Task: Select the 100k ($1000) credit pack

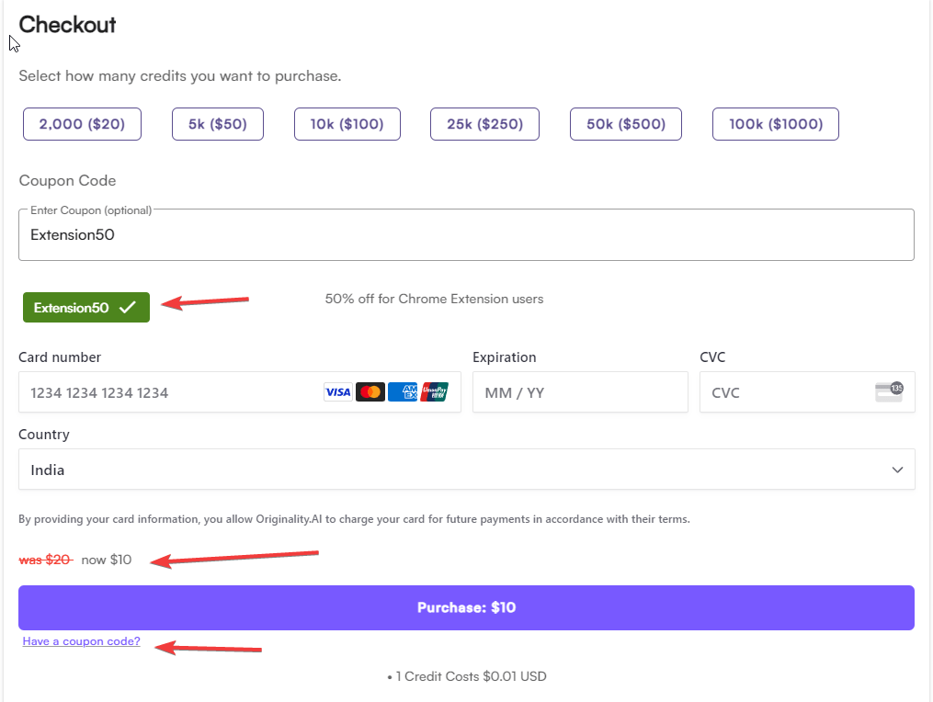Action: [x=775, y=123]
